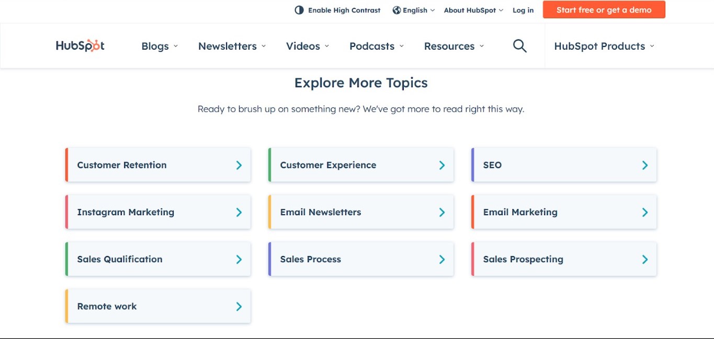Expand the About HubSpot dropdown

(x=473, y=10)
